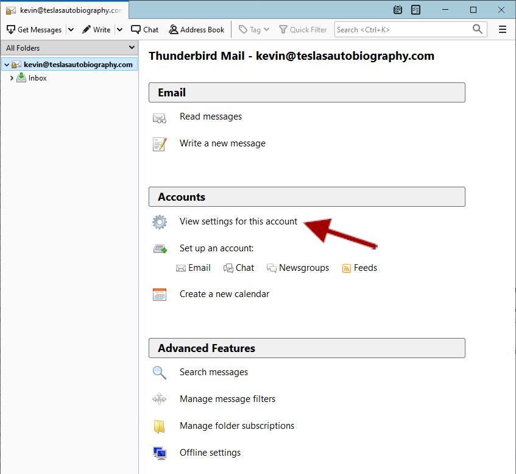Set up a new Email account
Image resolution: width=516 pixels, height=474 pixels.
[193, 268]
